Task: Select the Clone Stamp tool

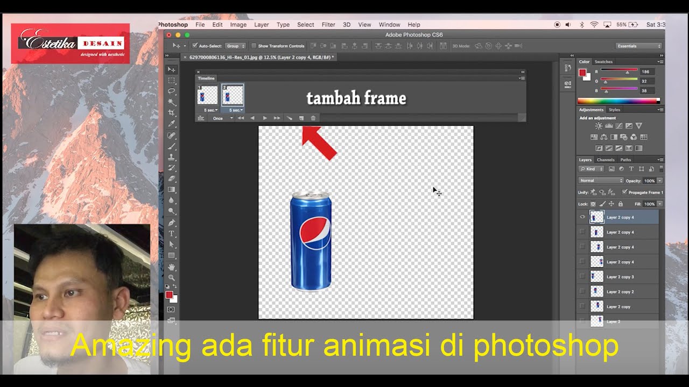Action: [172, 157]
